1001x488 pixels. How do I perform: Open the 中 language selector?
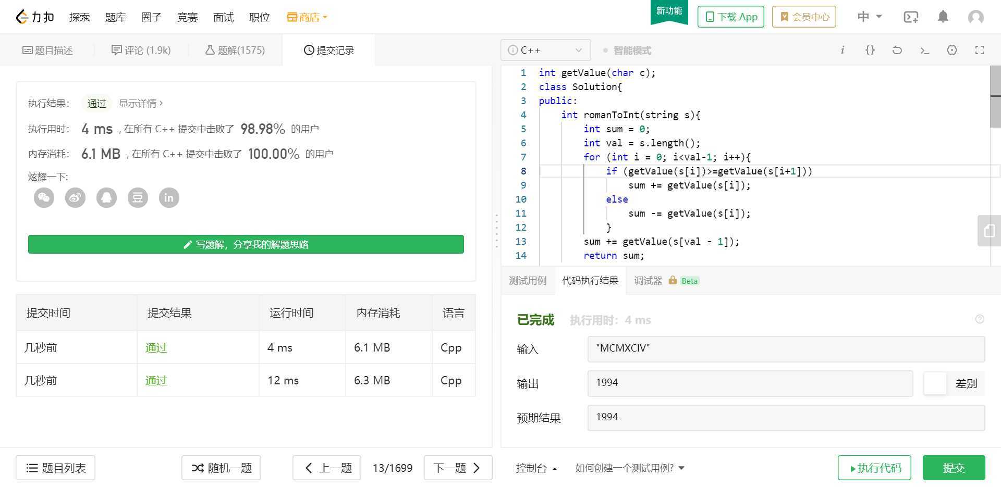(x=870, y=17)
